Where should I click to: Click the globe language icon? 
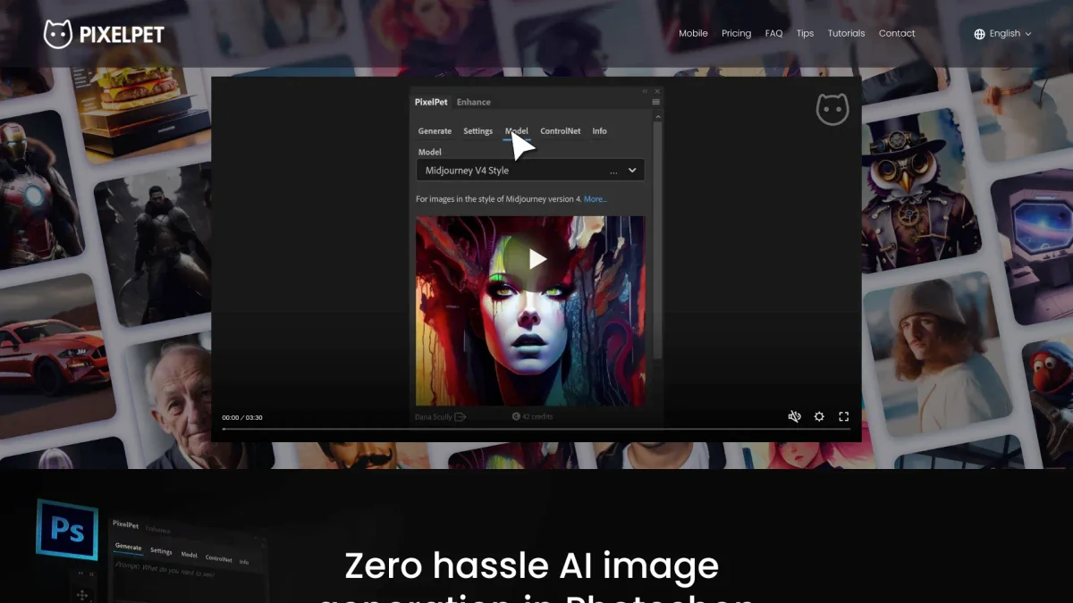[x=979, y=34]
